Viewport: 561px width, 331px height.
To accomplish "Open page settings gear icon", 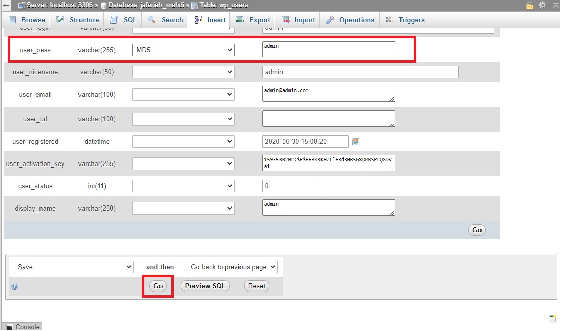I will [x=542, y=5].
